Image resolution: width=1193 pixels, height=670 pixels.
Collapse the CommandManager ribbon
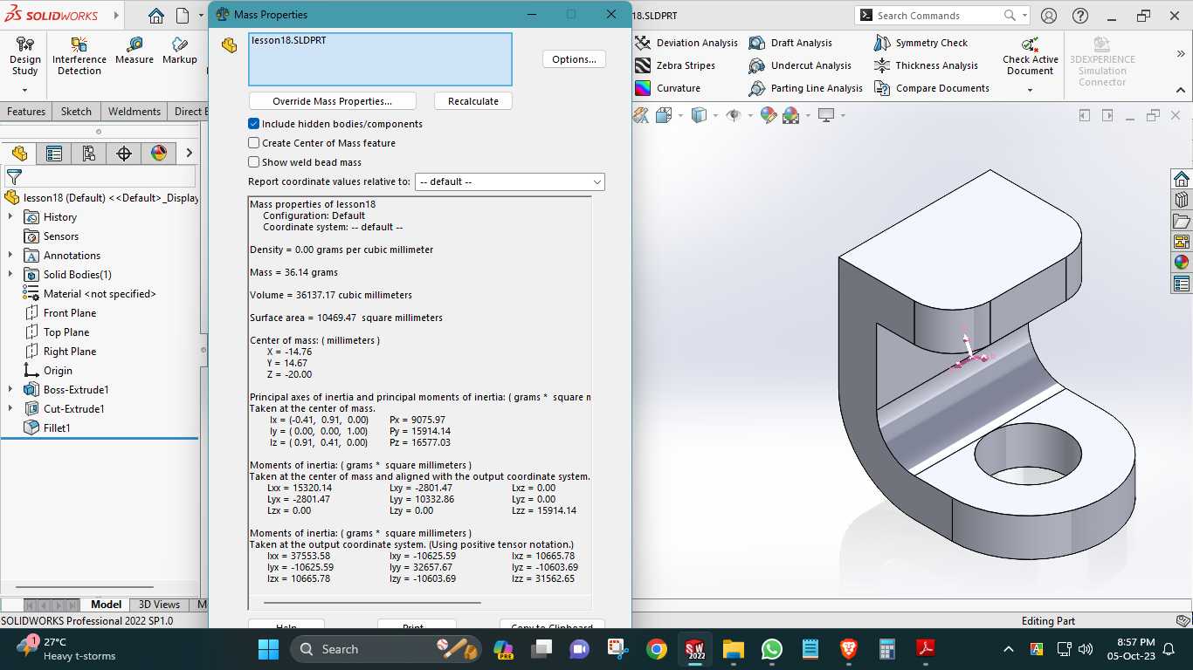[1181, 90]
